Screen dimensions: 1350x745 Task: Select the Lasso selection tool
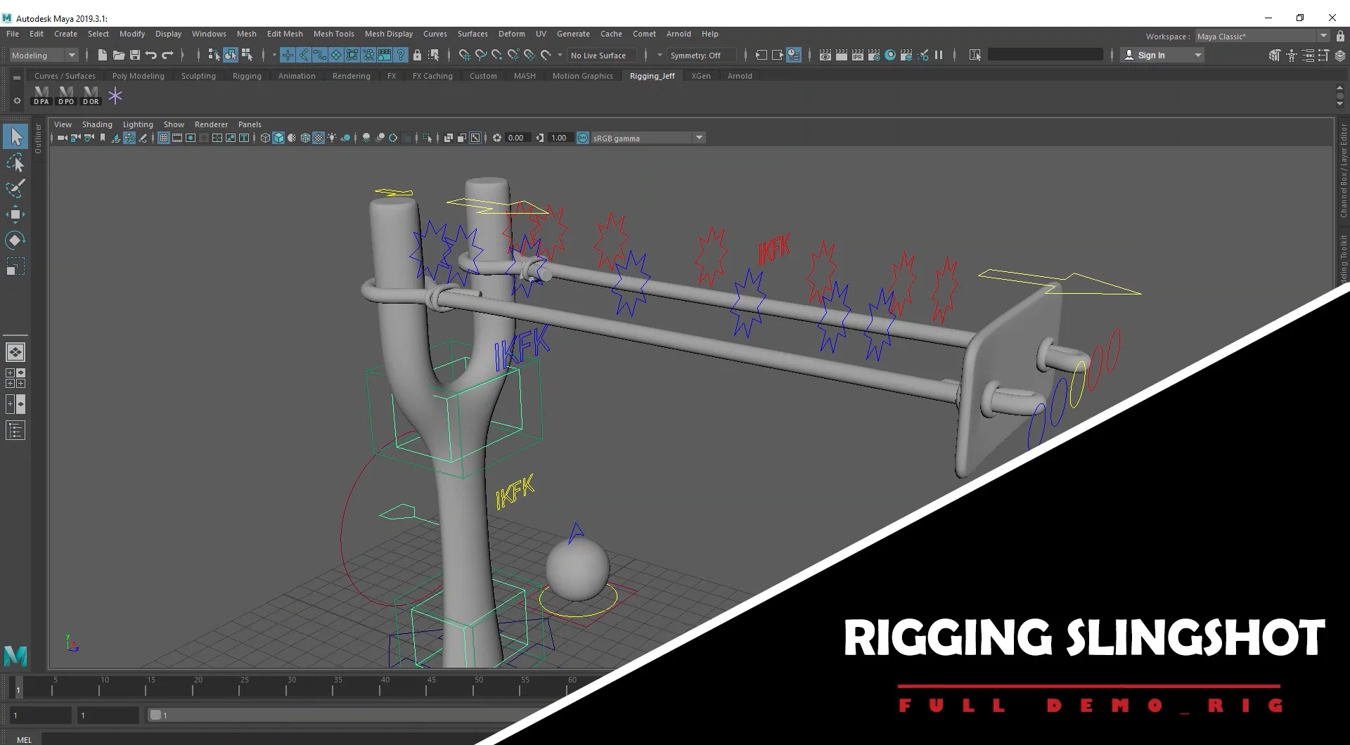(15, 163)
